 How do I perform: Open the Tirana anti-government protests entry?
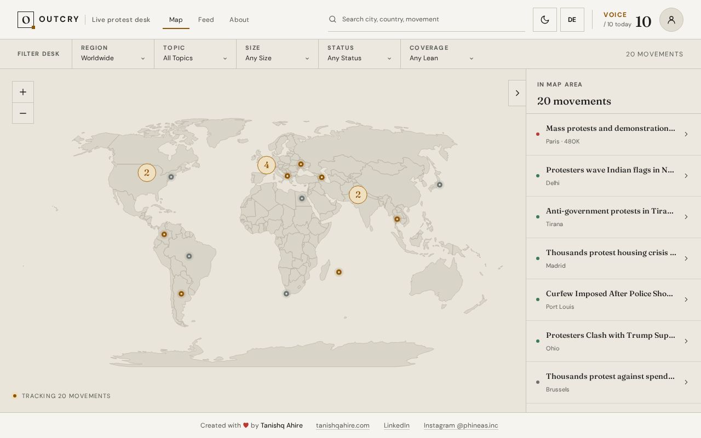[x=613, y=217]
